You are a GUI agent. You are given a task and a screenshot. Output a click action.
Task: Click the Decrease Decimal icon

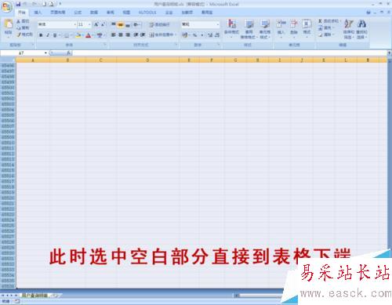217,34
